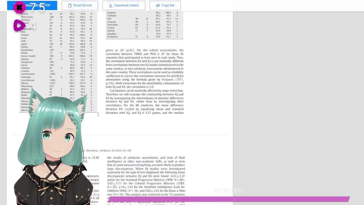Click the Lithuania table row

[x=57, y=77]
